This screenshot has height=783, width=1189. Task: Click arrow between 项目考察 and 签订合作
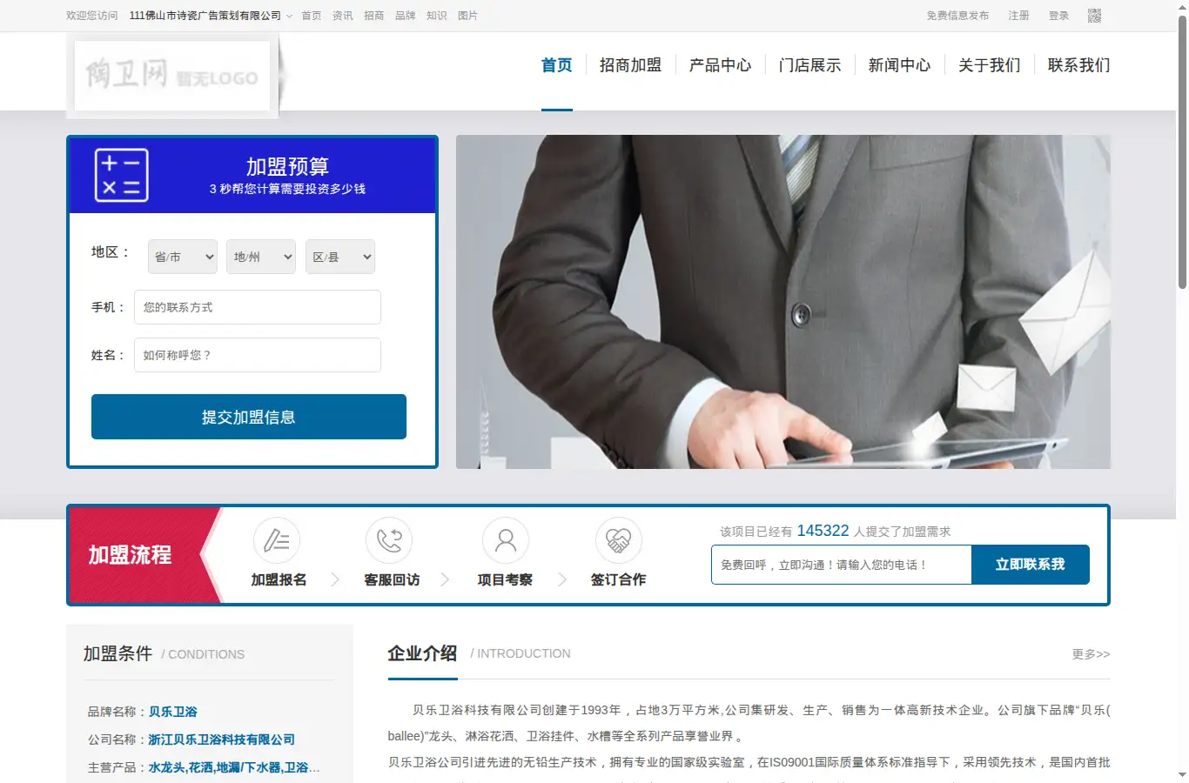561,579
